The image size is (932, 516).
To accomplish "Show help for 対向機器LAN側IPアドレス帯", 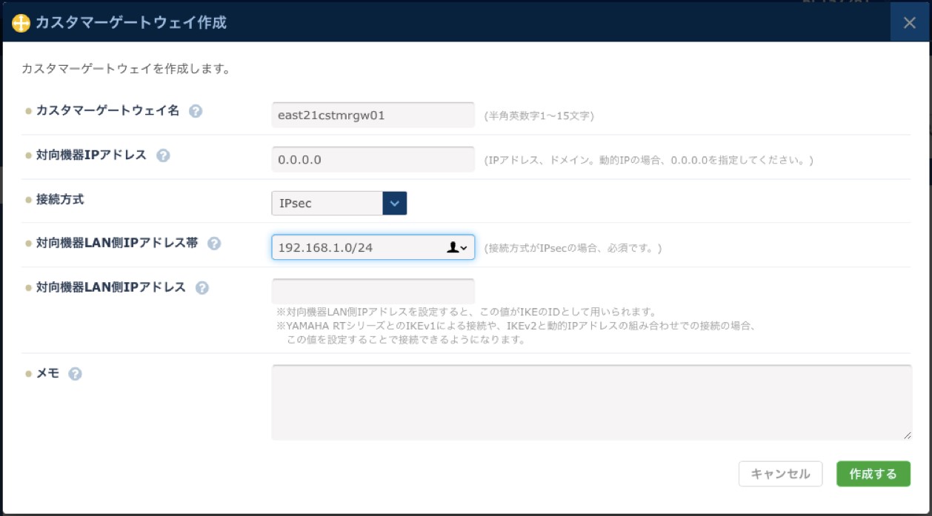I will pyautogui.click(x=214, y=244).
